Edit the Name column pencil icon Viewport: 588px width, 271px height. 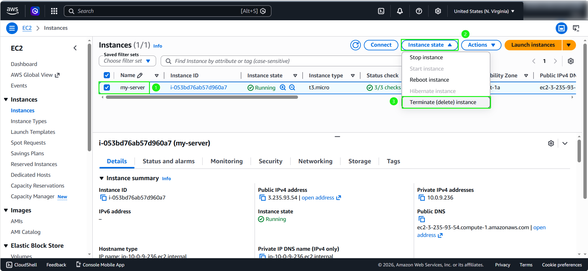140,75
